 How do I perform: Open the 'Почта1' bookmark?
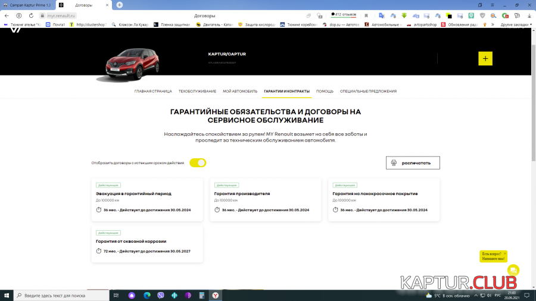coord(56,24)
